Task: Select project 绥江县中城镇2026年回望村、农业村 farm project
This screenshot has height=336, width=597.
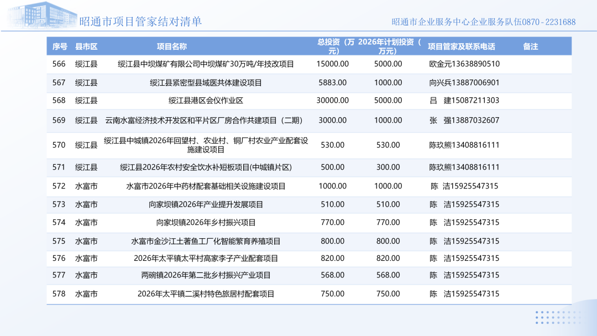Action: (x=206, y=145)
